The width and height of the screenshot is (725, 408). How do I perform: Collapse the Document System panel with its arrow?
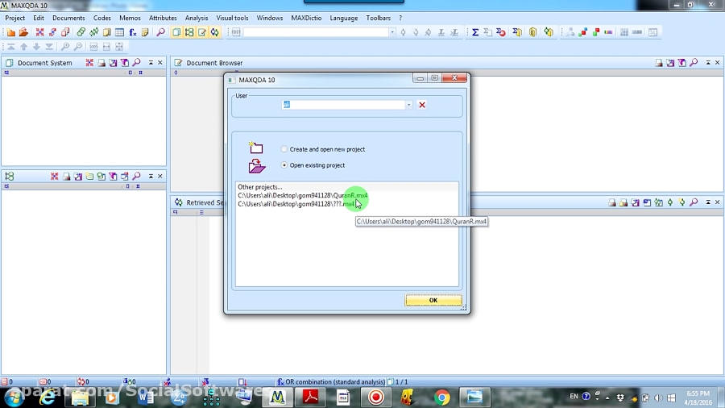point(151,62)
